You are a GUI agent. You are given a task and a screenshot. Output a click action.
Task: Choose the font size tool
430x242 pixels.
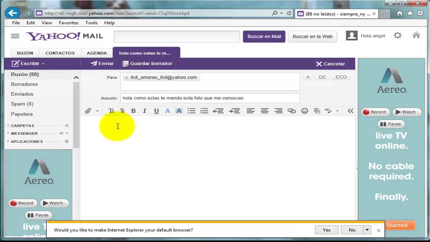pyautogui.click(x=122, y=111)
